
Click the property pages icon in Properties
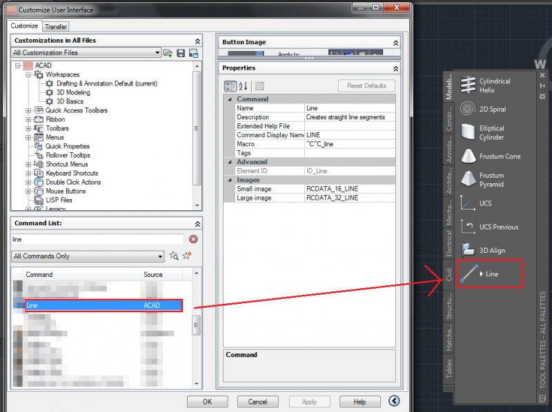(259, 86)
